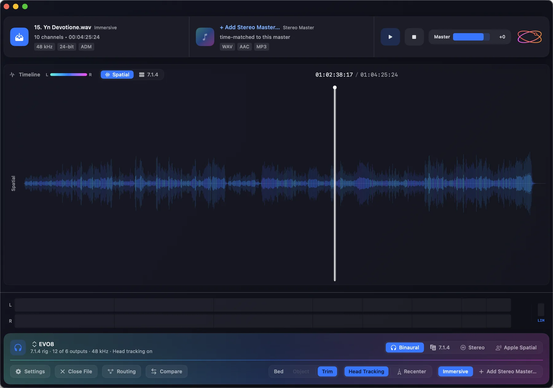
Task: Click the L channel meter bar
Action: 263,305
